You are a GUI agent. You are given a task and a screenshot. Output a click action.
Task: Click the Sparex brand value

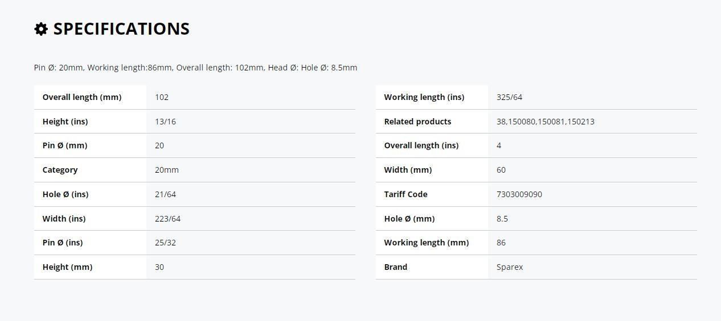click(x=510, y=267)
